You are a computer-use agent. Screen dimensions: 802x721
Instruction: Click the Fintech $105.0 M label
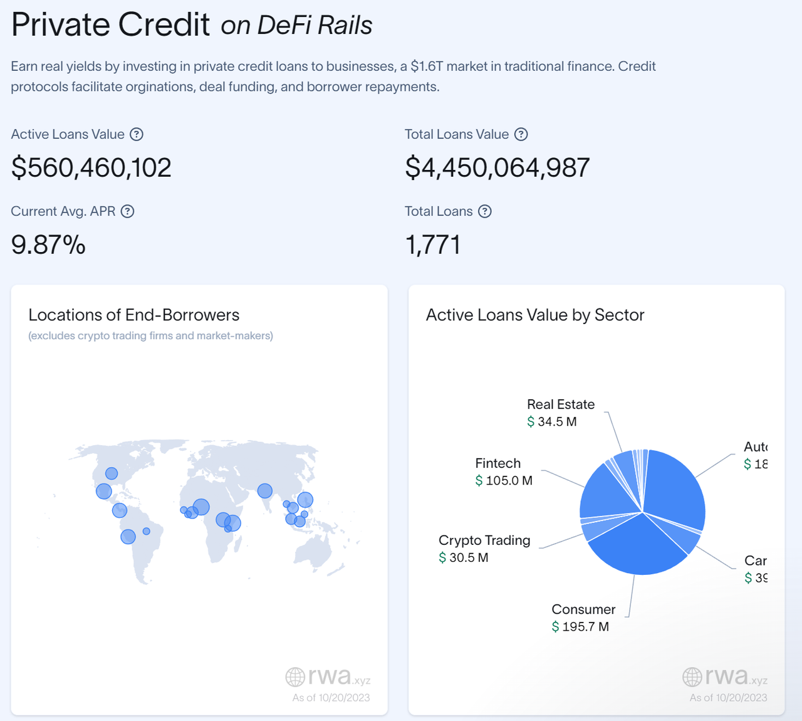point(504,471)
